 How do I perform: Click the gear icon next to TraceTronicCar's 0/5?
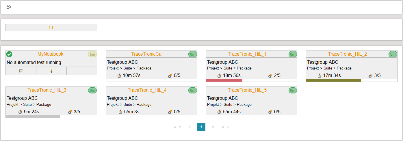point(170,76)
